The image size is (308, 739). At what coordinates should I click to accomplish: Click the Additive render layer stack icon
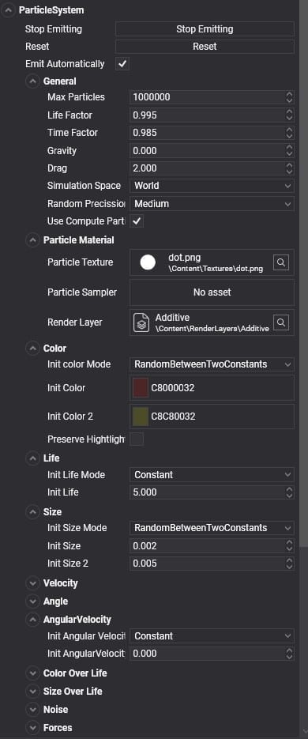pyautogui.click(x=141, y=322)
